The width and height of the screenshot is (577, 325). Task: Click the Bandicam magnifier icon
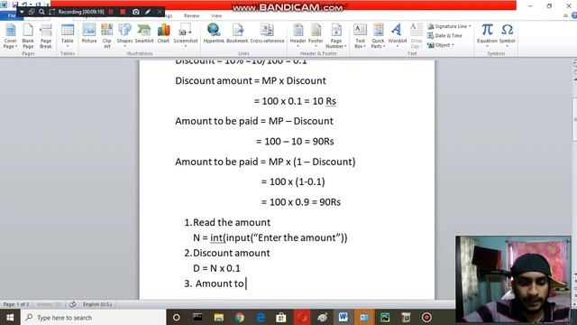click(x=41, y=12)
